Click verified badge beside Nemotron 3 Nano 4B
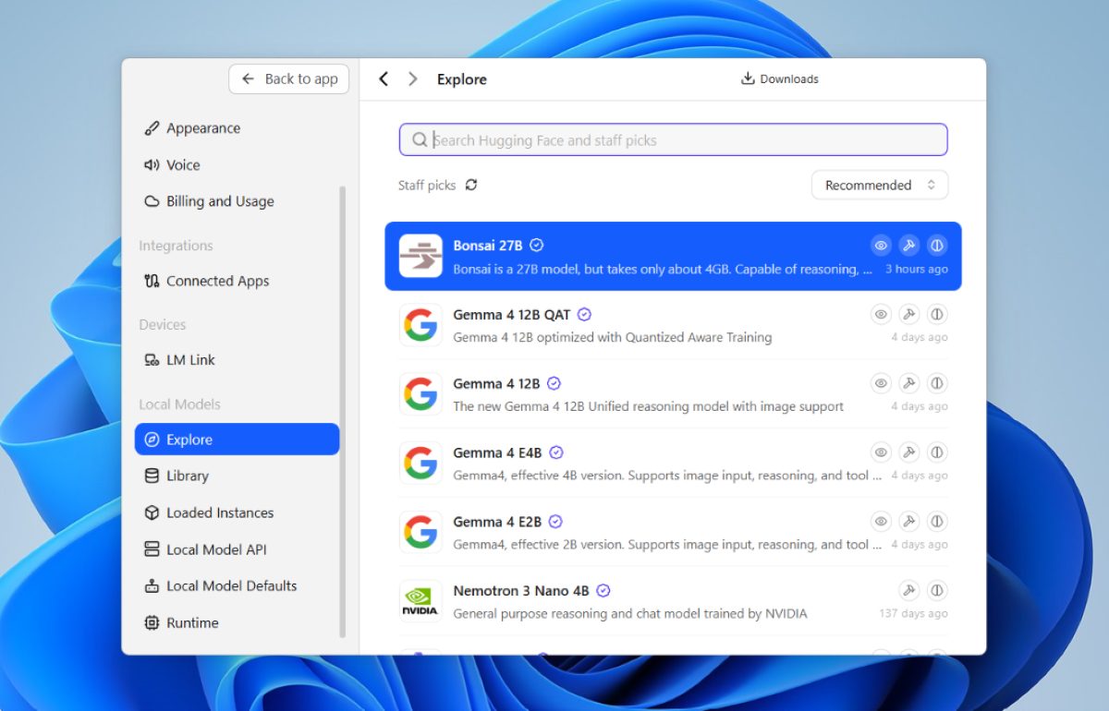Screen dimensions: 1109x711 (x=603, y=591)
